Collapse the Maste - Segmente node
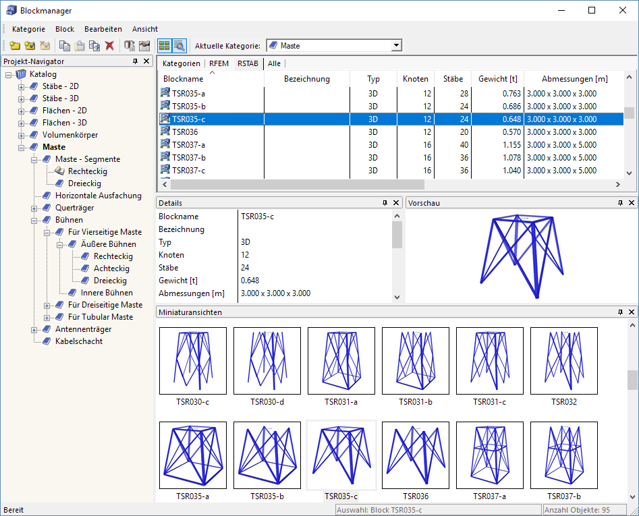Image resolution: width=639 pixels, height=516 pixels. coord(34,160)
